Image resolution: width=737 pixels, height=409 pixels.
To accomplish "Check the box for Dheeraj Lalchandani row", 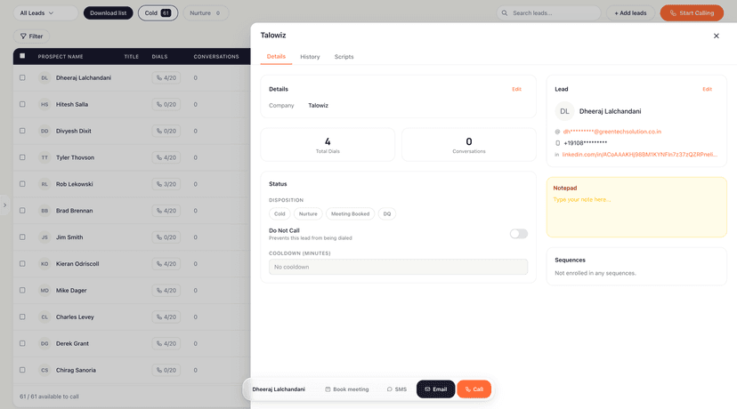I will coord(22,78).
